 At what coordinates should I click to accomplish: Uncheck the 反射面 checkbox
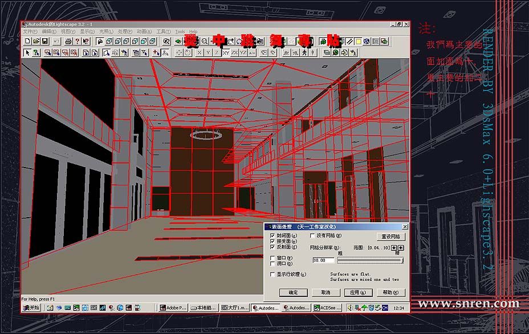click(x=272, y=247)
